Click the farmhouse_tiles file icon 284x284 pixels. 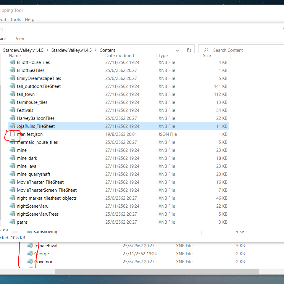(x=12, y=102)
